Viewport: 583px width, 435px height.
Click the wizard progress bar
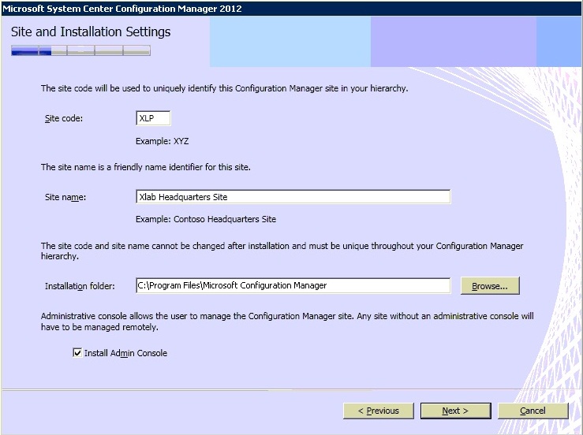coord(80,50)
